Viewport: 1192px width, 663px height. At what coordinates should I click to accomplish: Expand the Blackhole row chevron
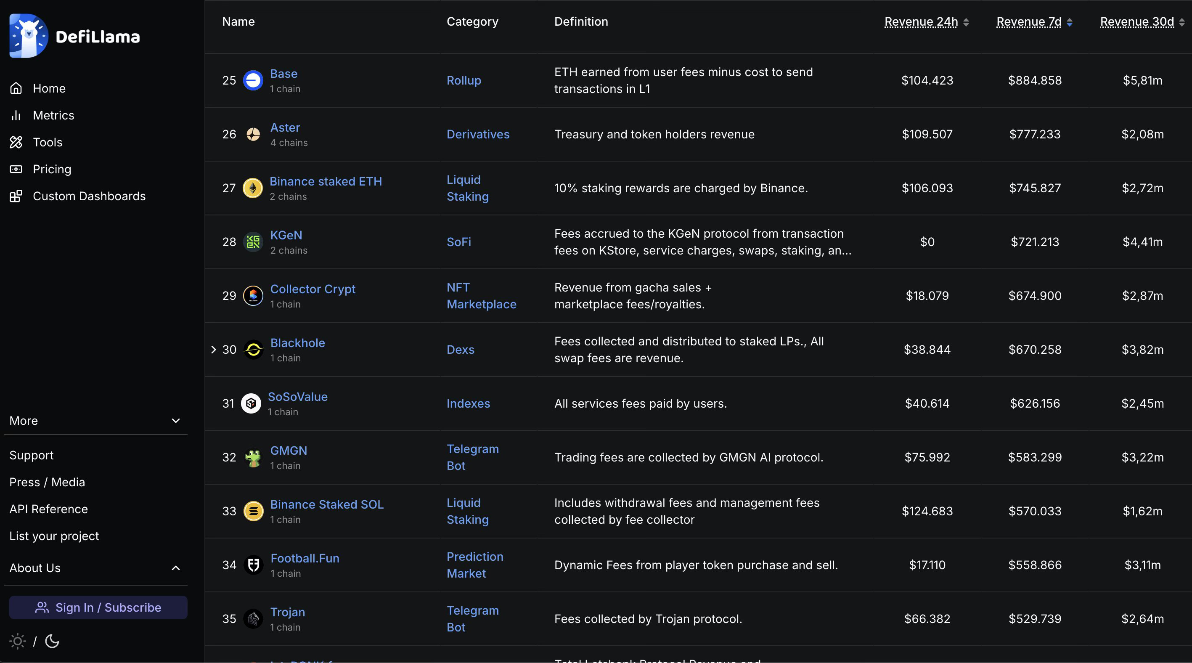(213, 350)
